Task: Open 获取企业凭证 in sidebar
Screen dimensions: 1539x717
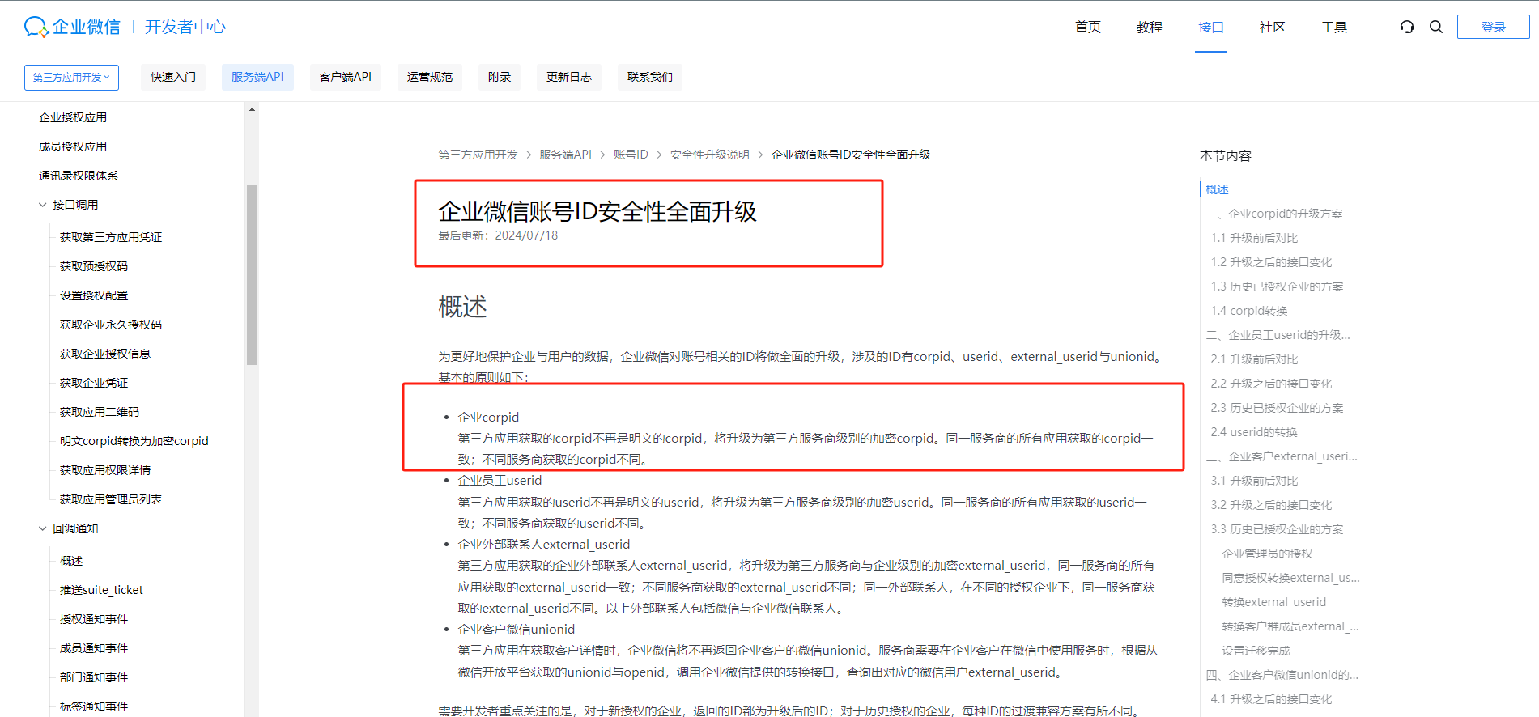Action: point(94,383)
